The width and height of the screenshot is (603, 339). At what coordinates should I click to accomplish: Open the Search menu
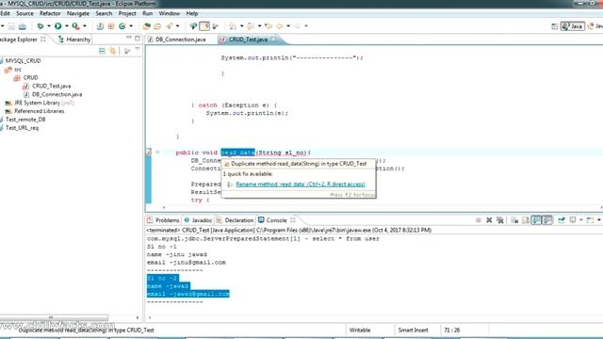104,13
